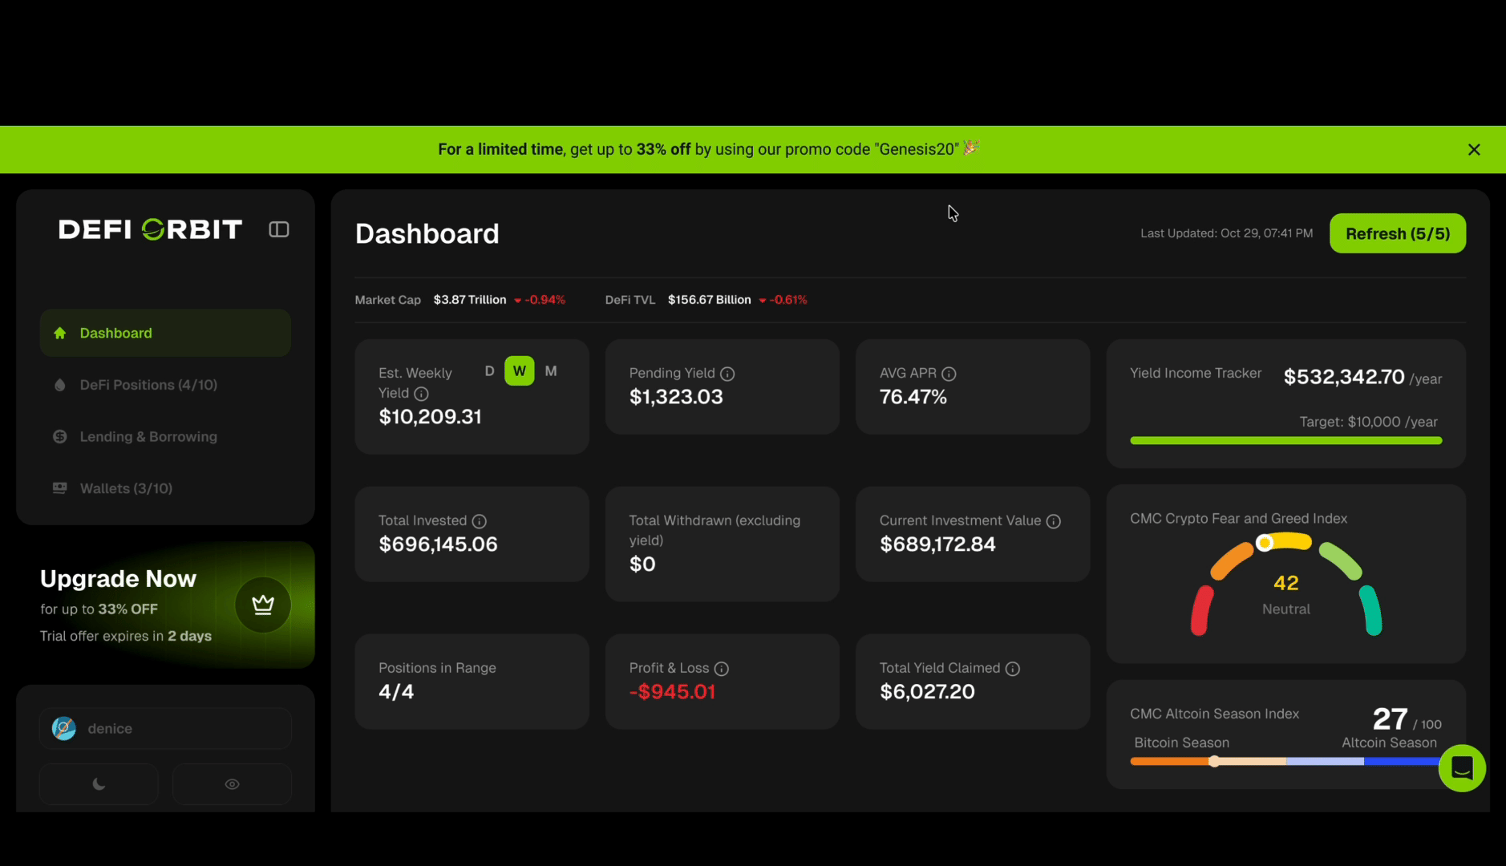Switch yield estimate to Daily (D)
The width and height of the screenshot is (1506, 866).
489,371
